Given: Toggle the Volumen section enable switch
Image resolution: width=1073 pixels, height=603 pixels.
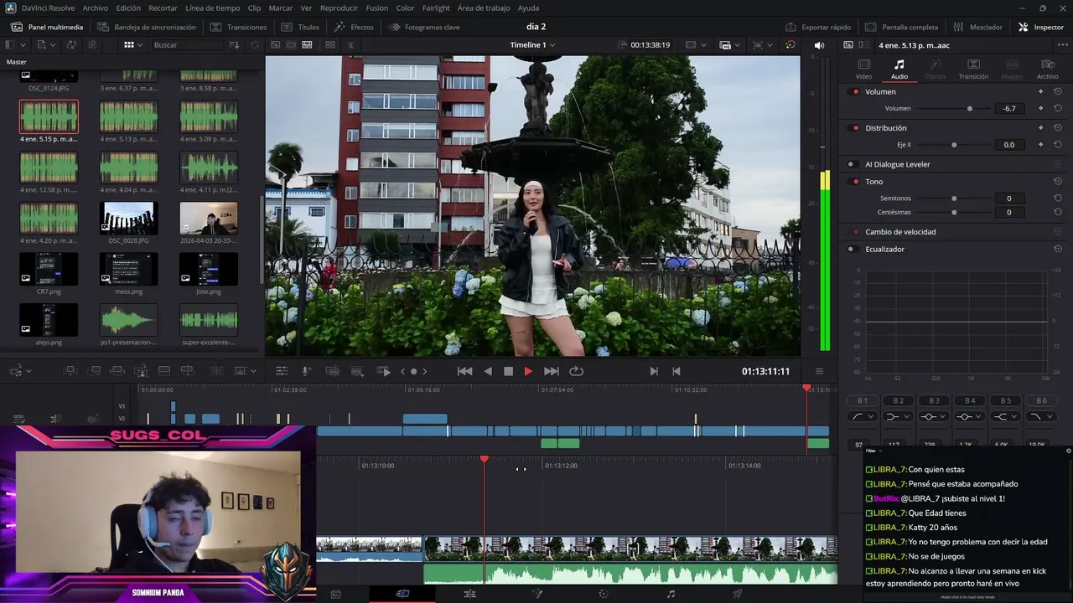Looking at the screenshot, I should tap(855, 91).
